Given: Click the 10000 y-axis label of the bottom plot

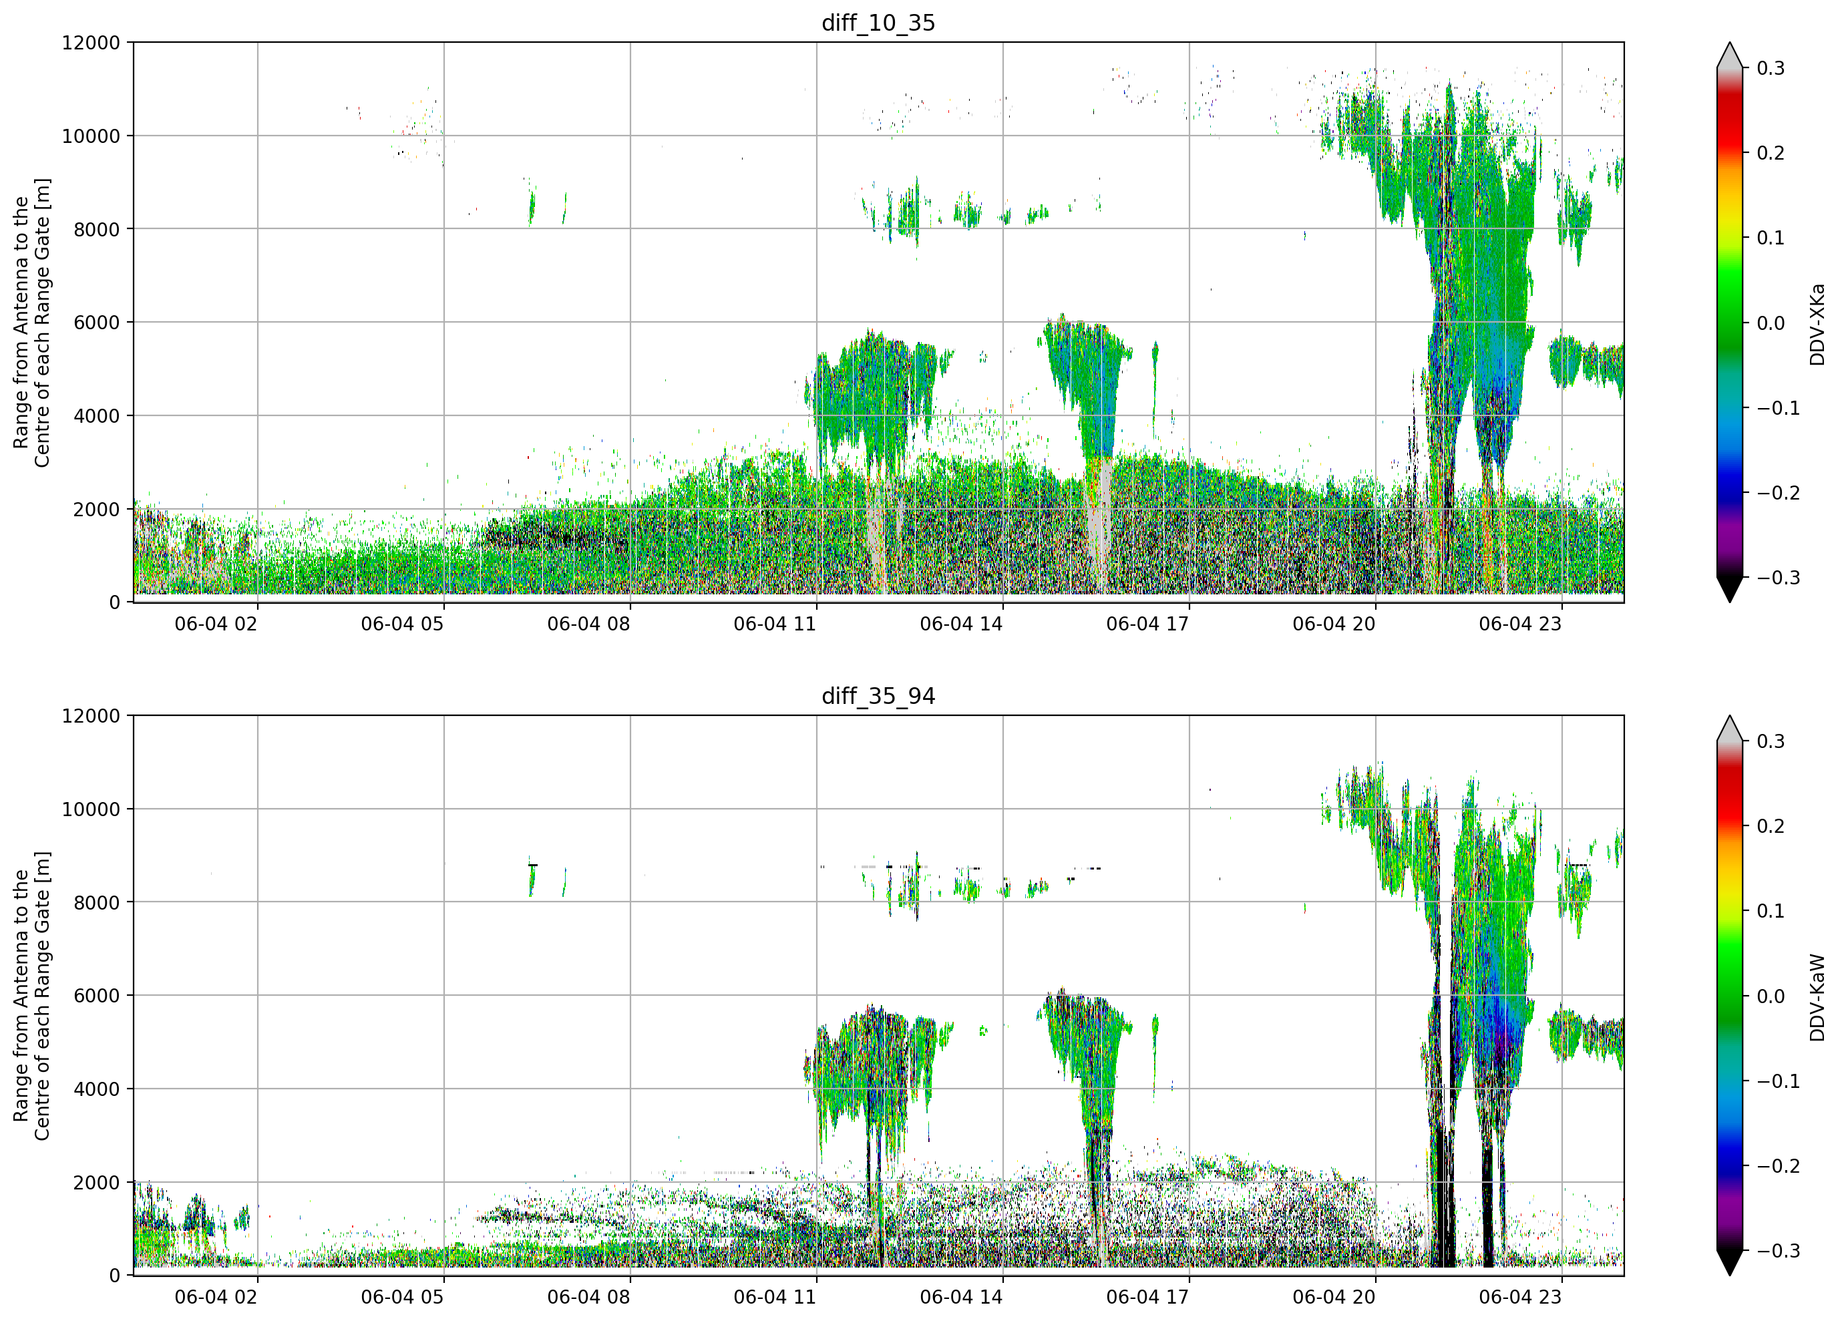Looking at the screenshot, I should 91,809.
